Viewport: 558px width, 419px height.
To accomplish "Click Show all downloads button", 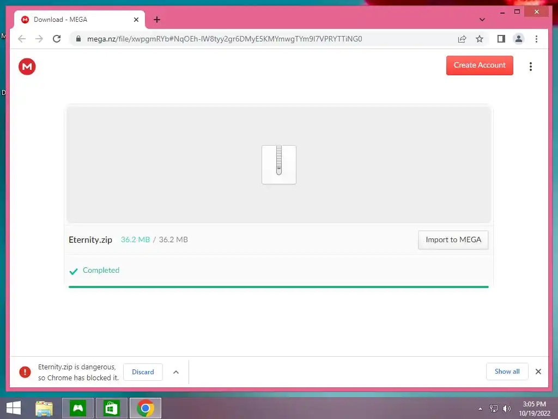I will [507, 372].
